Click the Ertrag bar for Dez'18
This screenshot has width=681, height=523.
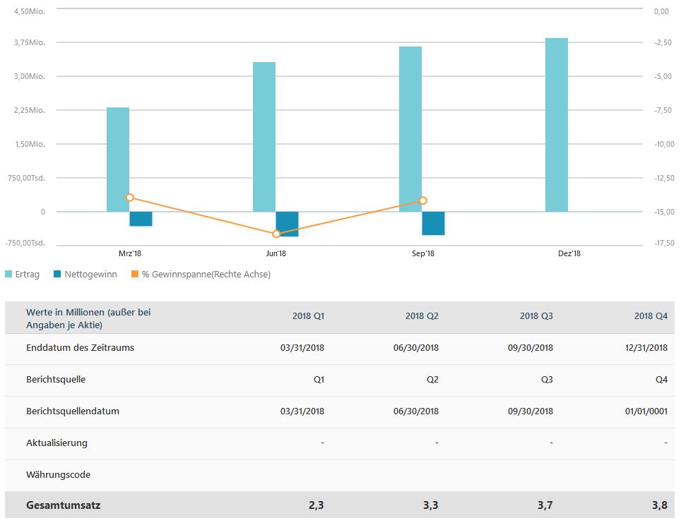pyautogui.click(x=557, y=125)
